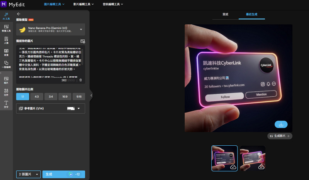Open the 2 張圖片 count dropdown

(x=28, y=174)
